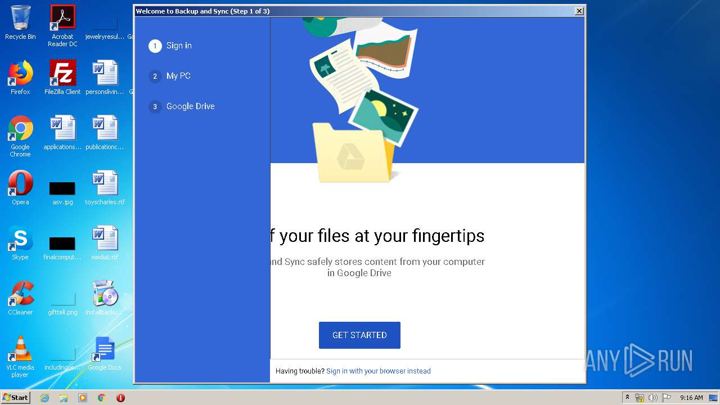Select the My PC step
This screenshot has height=405, width=720.
click(x=170, y=76)
